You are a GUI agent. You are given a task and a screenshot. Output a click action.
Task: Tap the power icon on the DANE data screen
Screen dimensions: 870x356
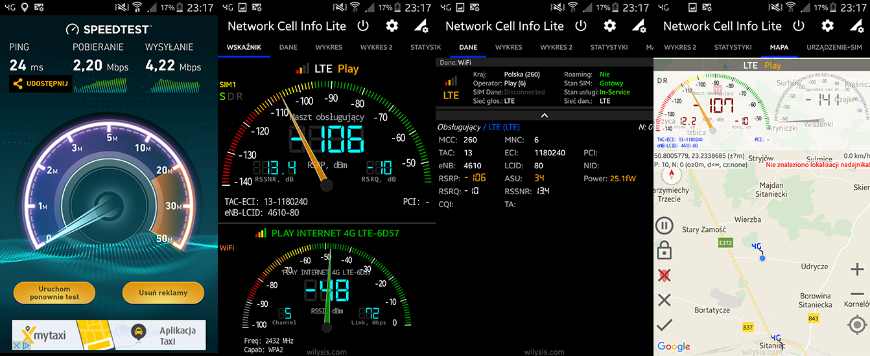(x=581, y=26)
